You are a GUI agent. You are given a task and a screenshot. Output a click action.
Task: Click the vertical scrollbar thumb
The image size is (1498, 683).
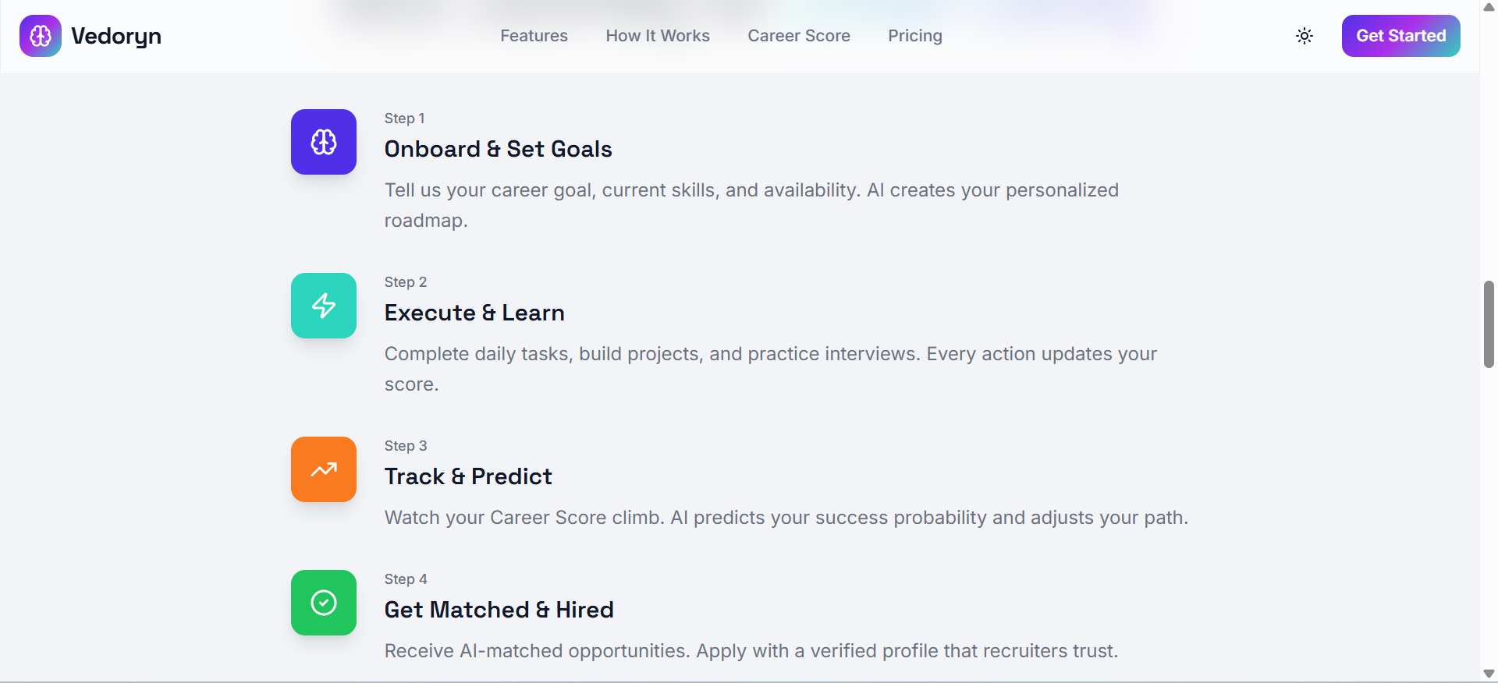pos(1489,324)
